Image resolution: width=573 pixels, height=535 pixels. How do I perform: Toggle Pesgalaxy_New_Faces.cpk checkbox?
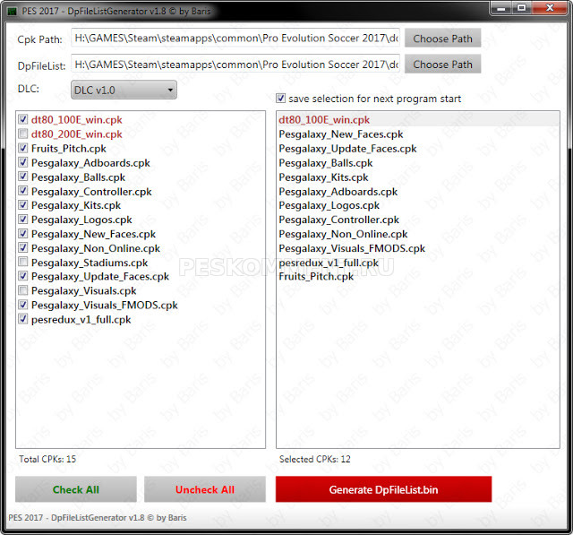pyautogui.click(x=23, y=233)
